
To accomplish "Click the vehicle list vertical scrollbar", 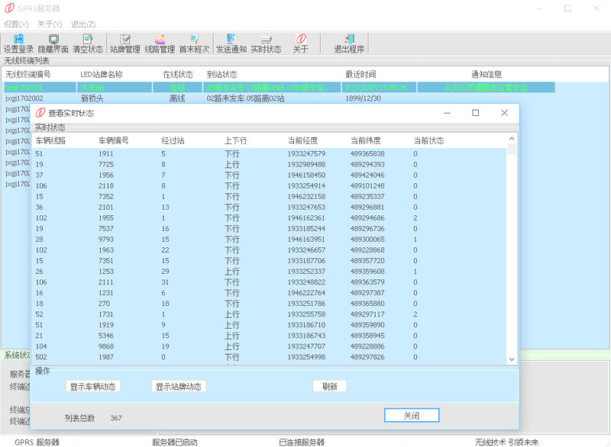I will (512, 252).
